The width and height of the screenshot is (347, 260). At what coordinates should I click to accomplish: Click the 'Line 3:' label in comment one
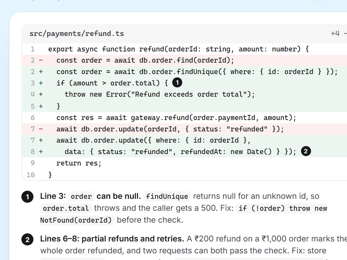[53, 196]
